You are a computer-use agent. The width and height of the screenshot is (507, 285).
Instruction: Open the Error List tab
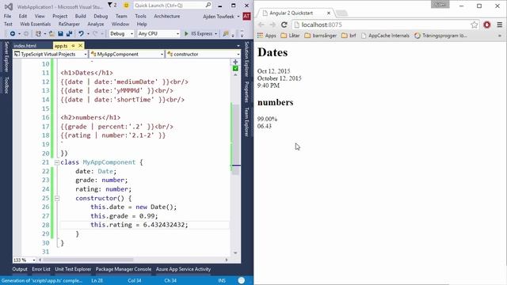click(x=41, y=269)
